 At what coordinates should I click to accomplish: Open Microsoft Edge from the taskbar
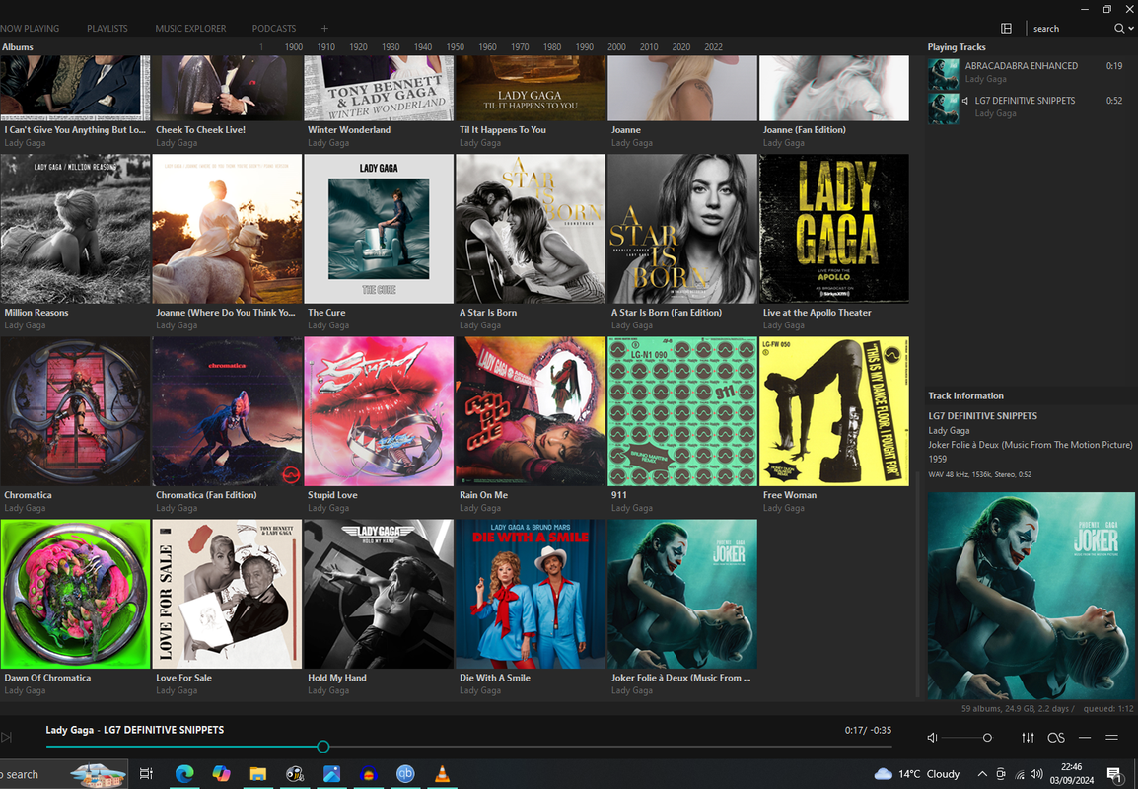184,774
